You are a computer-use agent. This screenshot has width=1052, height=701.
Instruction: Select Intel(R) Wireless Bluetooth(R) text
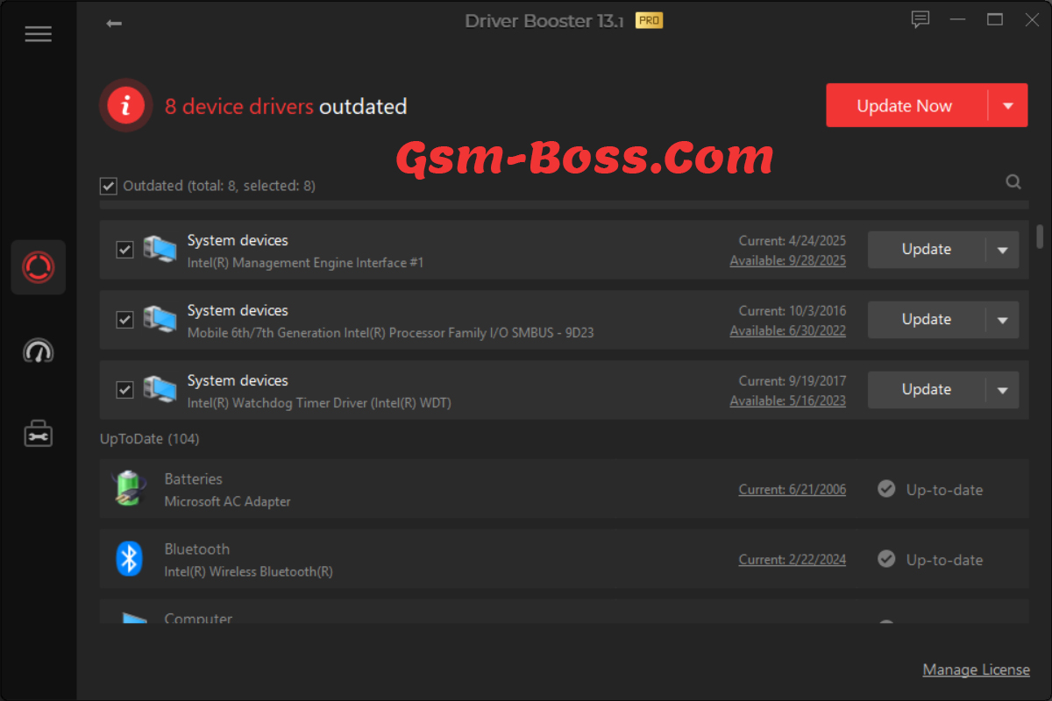[x=249, y=571]
